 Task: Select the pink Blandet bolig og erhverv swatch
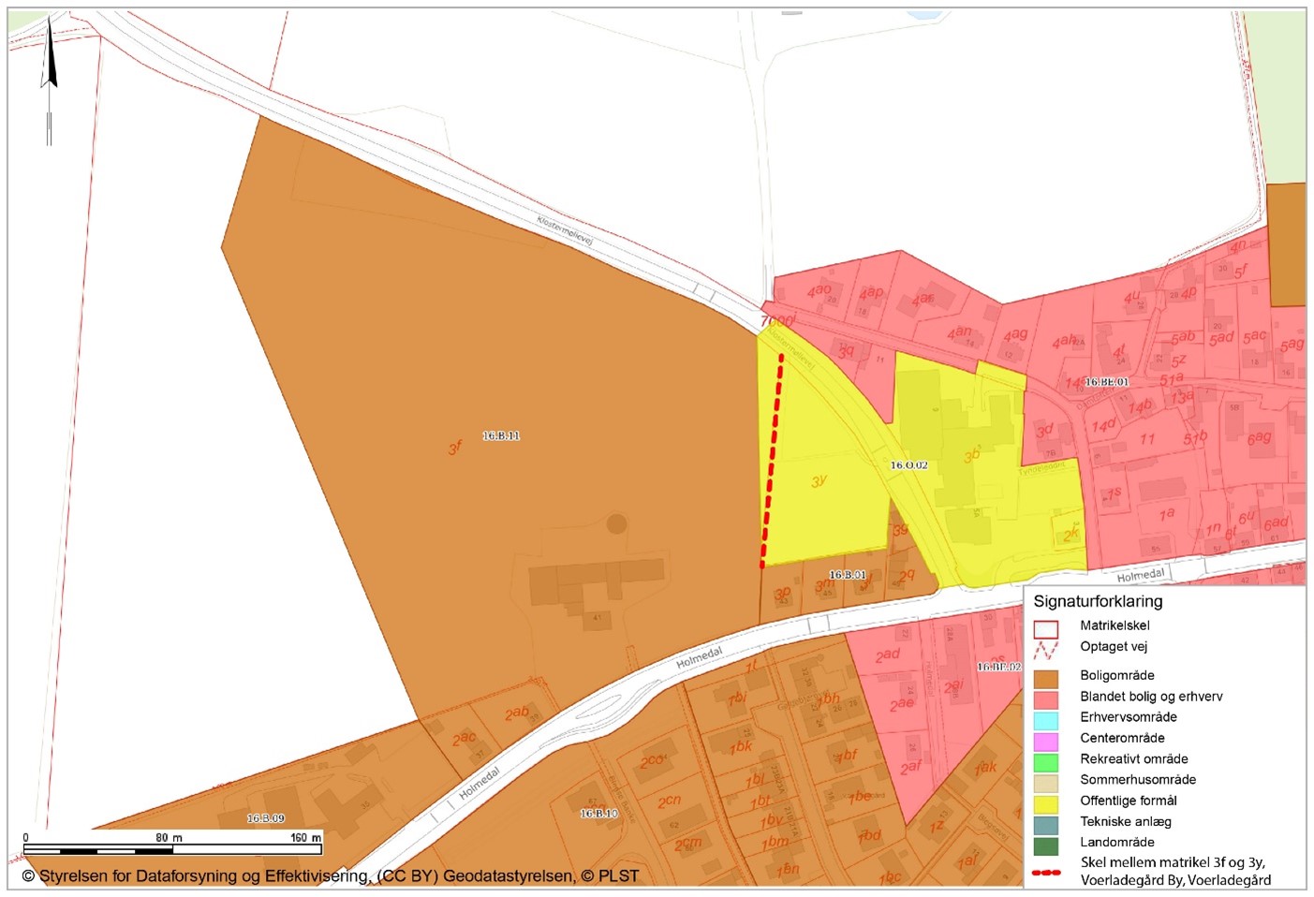1045,698
